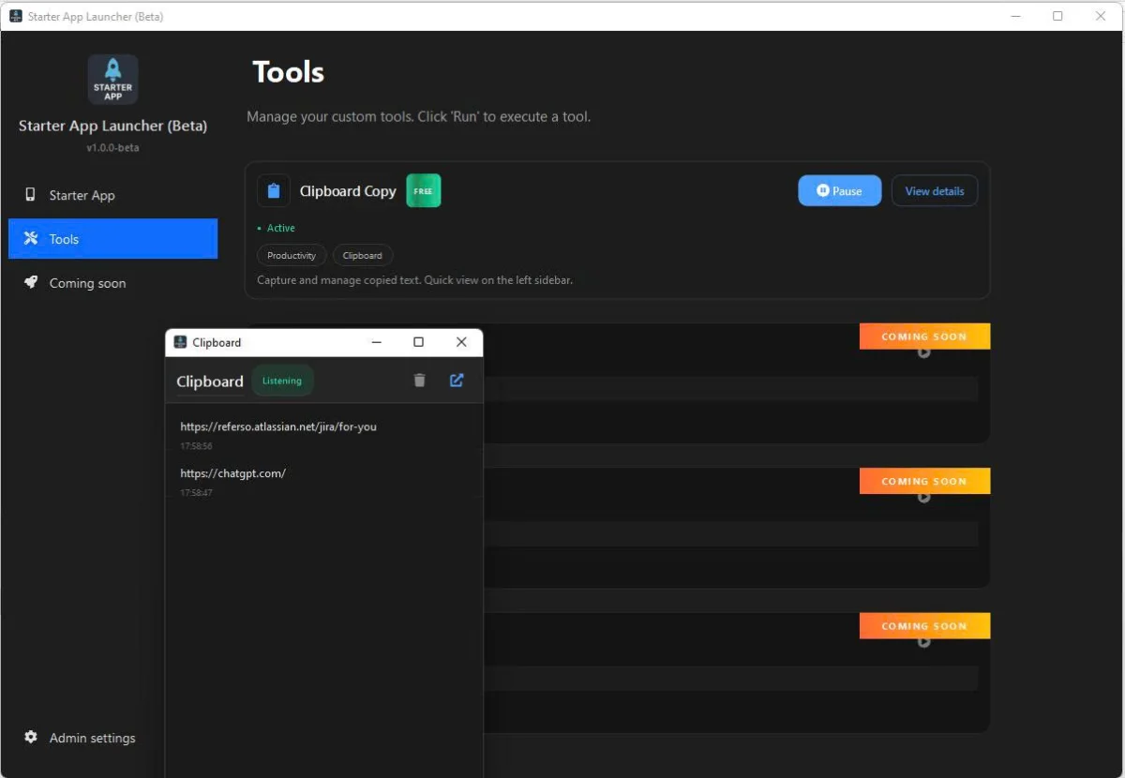
Task: Open clipboard externally via the blue arrow icon
Action: pyautogui.click(x=457, y=380)
